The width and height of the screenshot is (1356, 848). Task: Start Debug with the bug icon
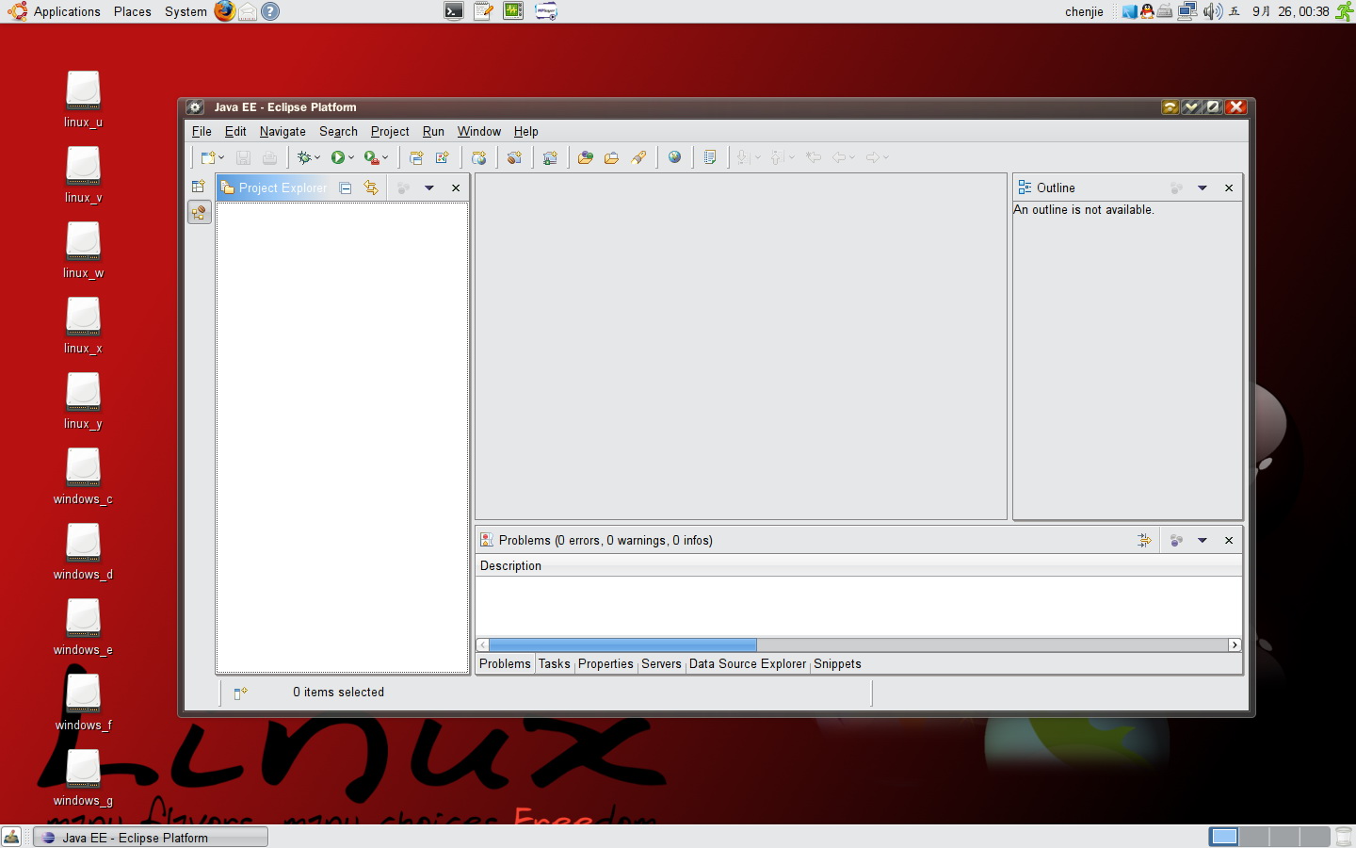[304, 157]
